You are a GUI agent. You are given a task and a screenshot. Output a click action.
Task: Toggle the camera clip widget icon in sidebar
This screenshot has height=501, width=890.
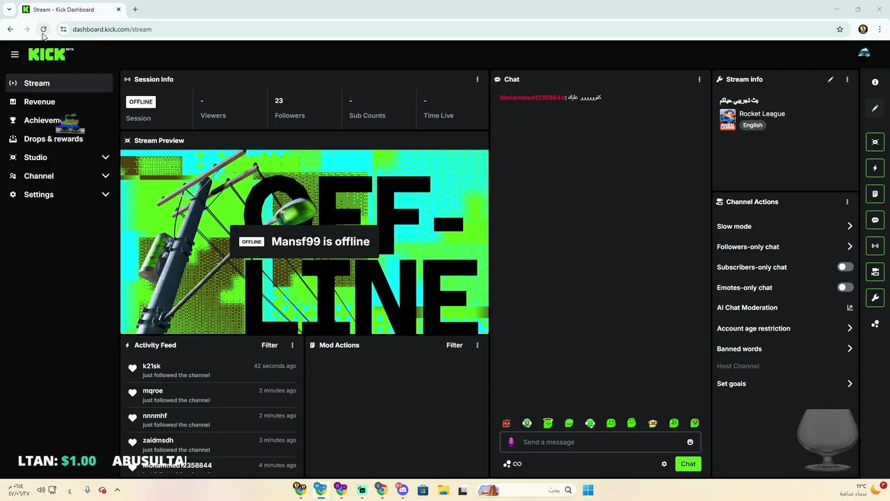point(875,272)
